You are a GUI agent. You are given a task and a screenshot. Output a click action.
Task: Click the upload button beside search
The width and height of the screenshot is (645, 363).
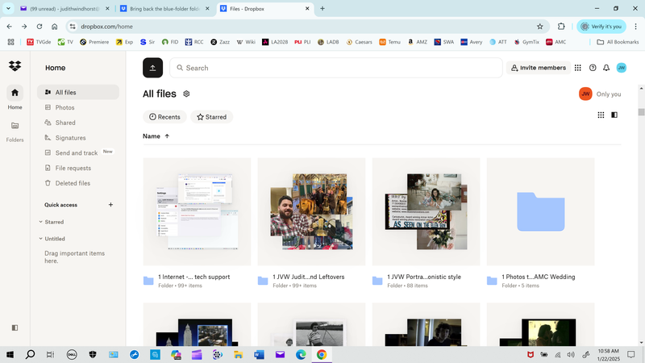(152, 68)
